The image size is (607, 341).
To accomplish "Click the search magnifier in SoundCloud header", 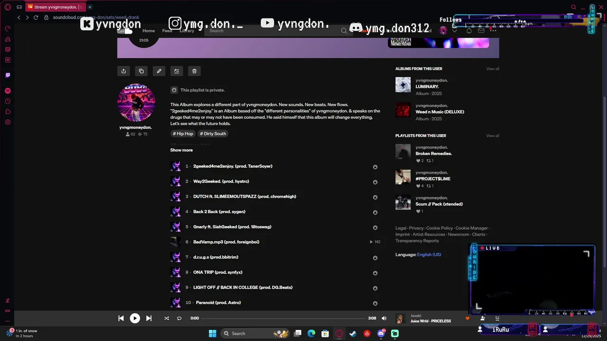I will 344,31.
